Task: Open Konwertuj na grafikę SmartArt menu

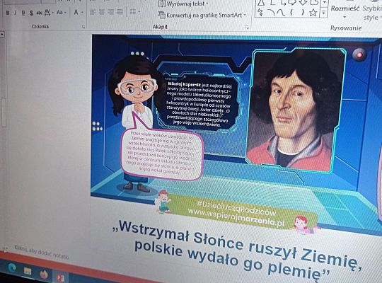Action: pyautogui.click(x=202, y=15)
